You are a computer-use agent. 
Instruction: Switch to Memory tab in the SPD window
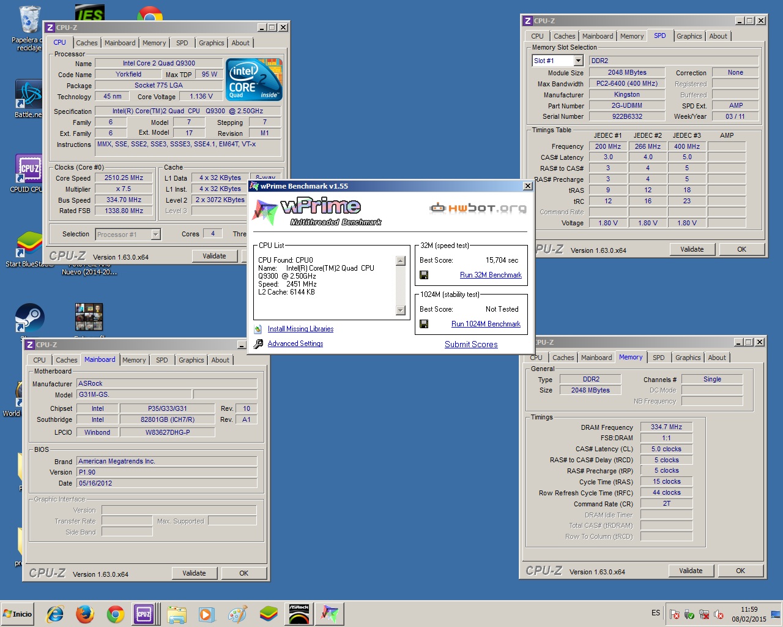pyautogui.click(x=631, y=36)
